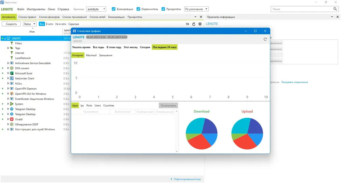Toggle the Блокировщик checkbox

[x=113, y=9]
